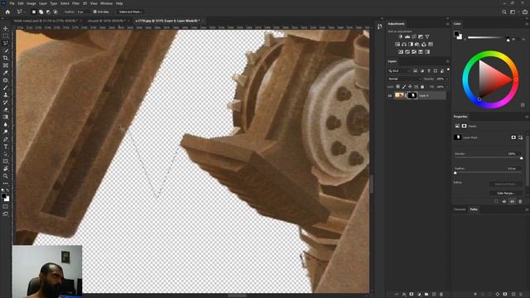Viewport: 530px width, 298px height.
Task: Open the File menu
Action: pos(12,3)
